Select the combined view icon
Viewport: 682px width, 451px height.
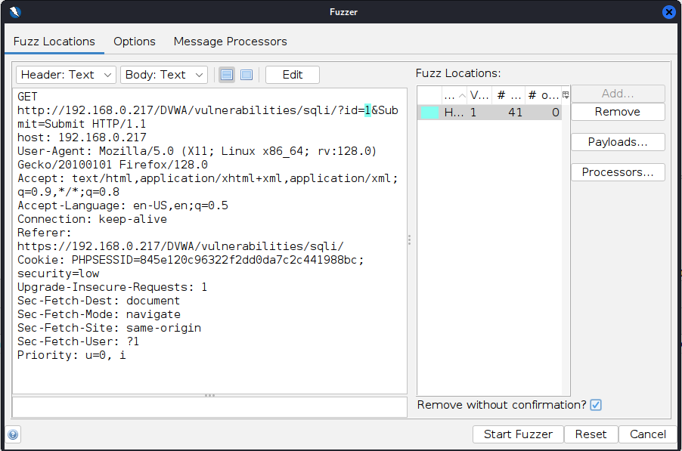(246, 75)
